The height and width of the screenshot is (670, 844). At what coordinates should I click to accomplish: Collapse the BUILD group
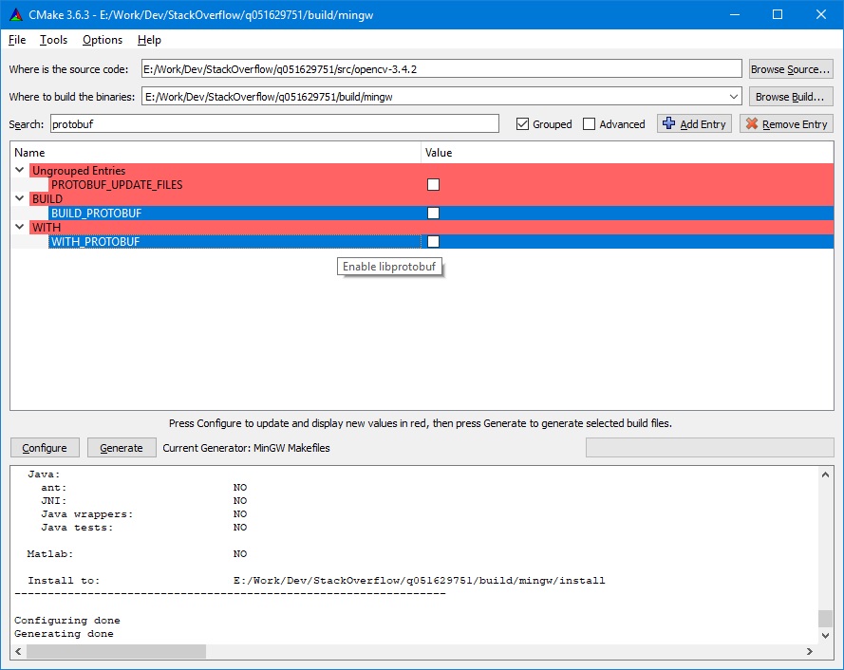coord(19,198)
